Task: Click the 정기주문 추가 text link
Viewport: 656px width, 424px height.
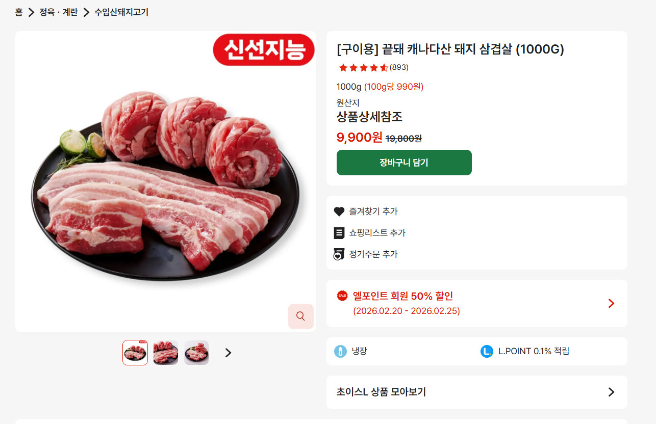Action: [373, 254]
